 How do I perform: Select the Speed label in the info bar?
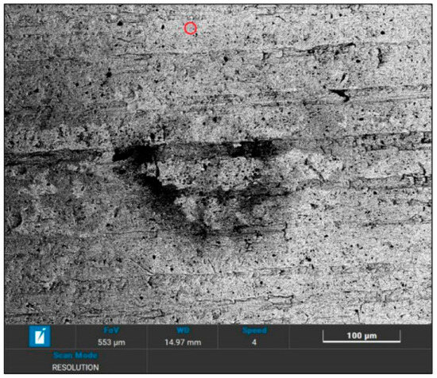(254, 330)
